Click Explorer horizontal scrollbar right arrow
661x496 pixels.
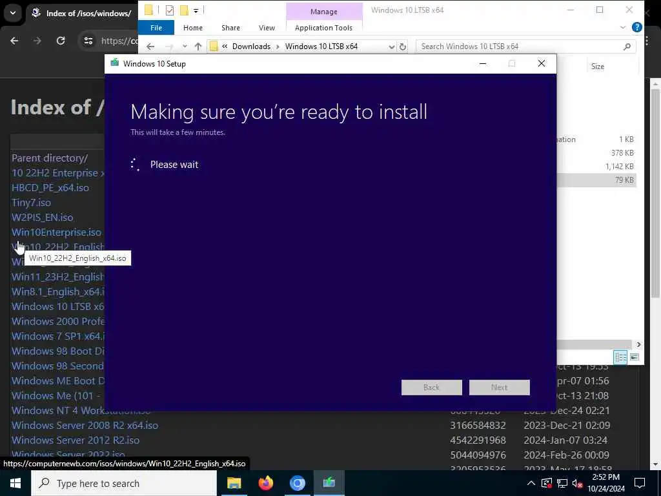pyautogui.click(x=638, y=345)
